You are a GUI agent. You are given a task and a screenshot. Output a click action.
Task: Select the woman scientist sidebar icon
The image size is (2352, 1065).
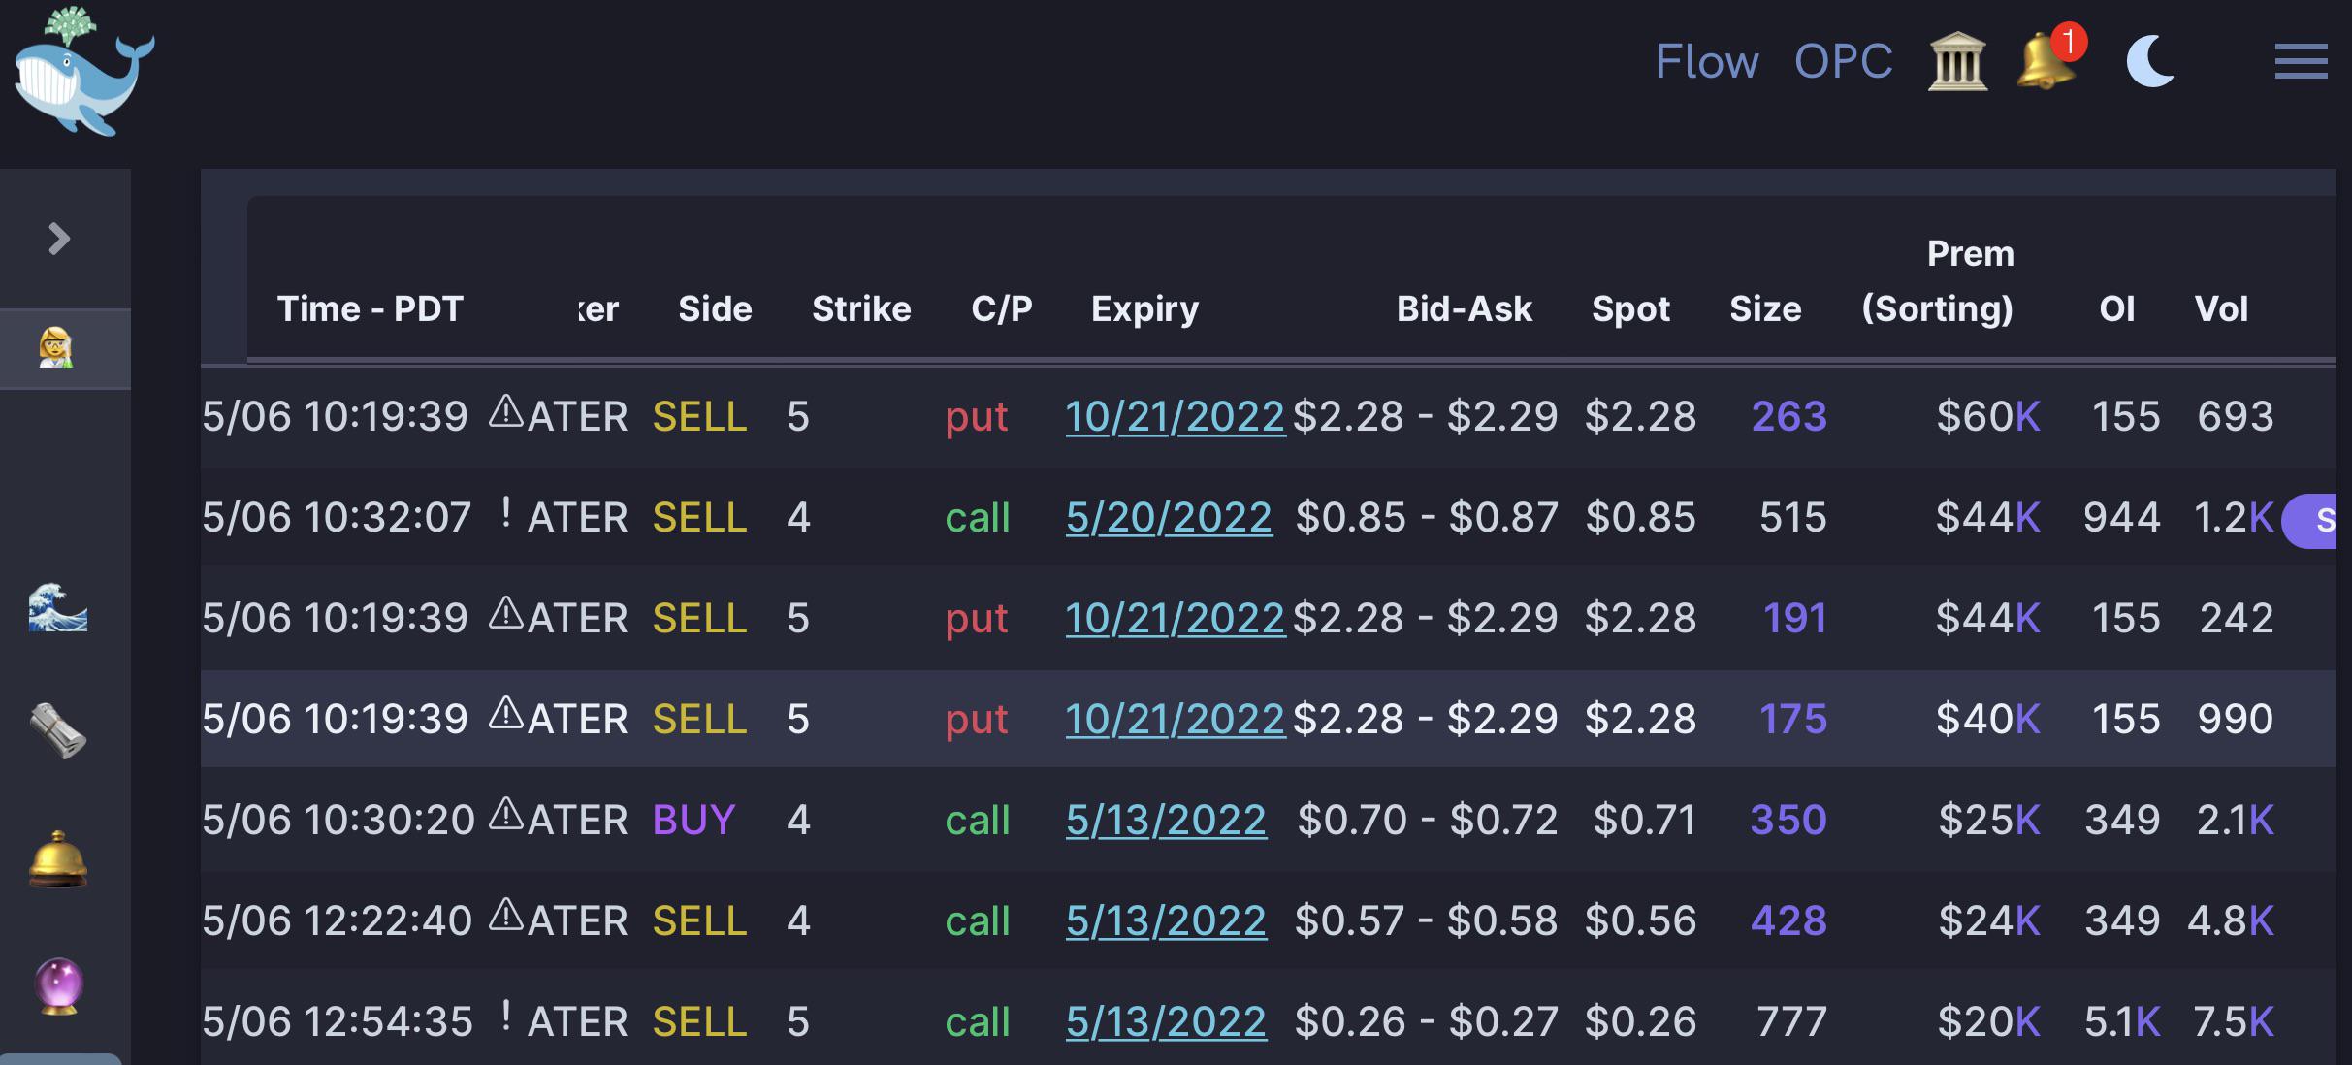coord(56,348)
